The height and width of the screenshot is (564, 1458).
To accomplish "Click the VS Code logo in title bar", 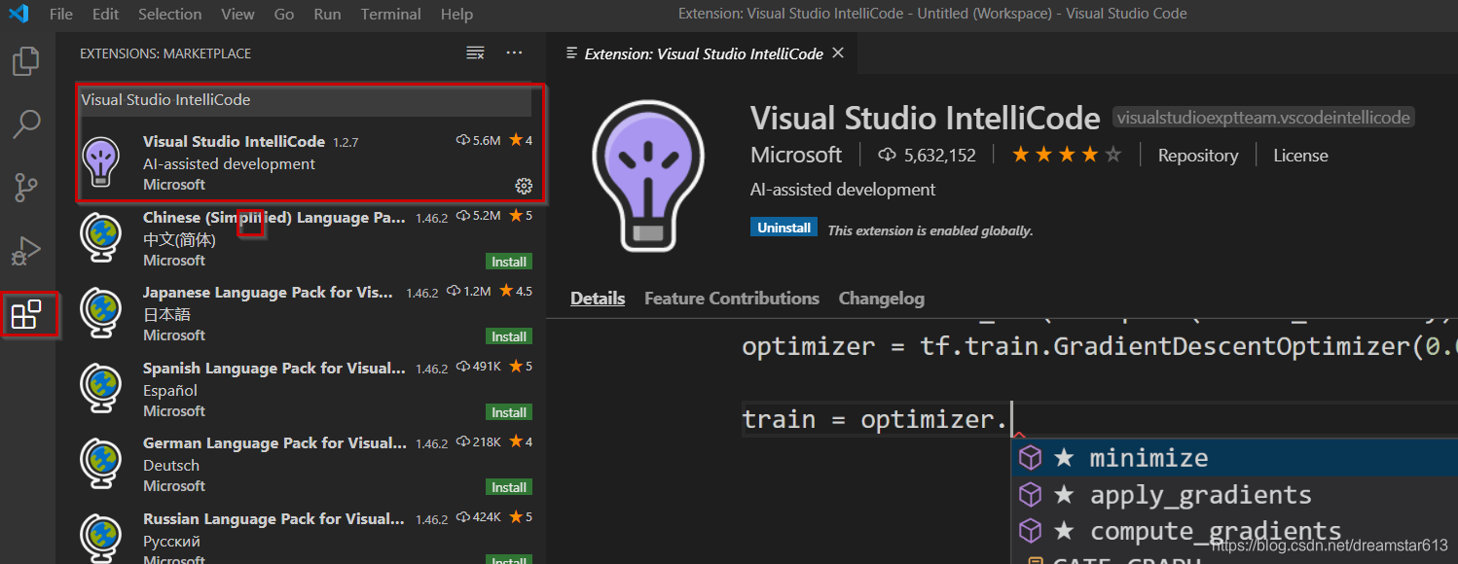I will pyautogui.click(x=18, y=14).
